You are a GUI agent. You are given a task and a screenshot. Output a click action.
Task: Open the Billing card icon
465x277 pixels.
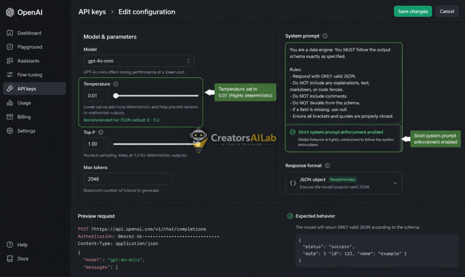pos(10,117)
